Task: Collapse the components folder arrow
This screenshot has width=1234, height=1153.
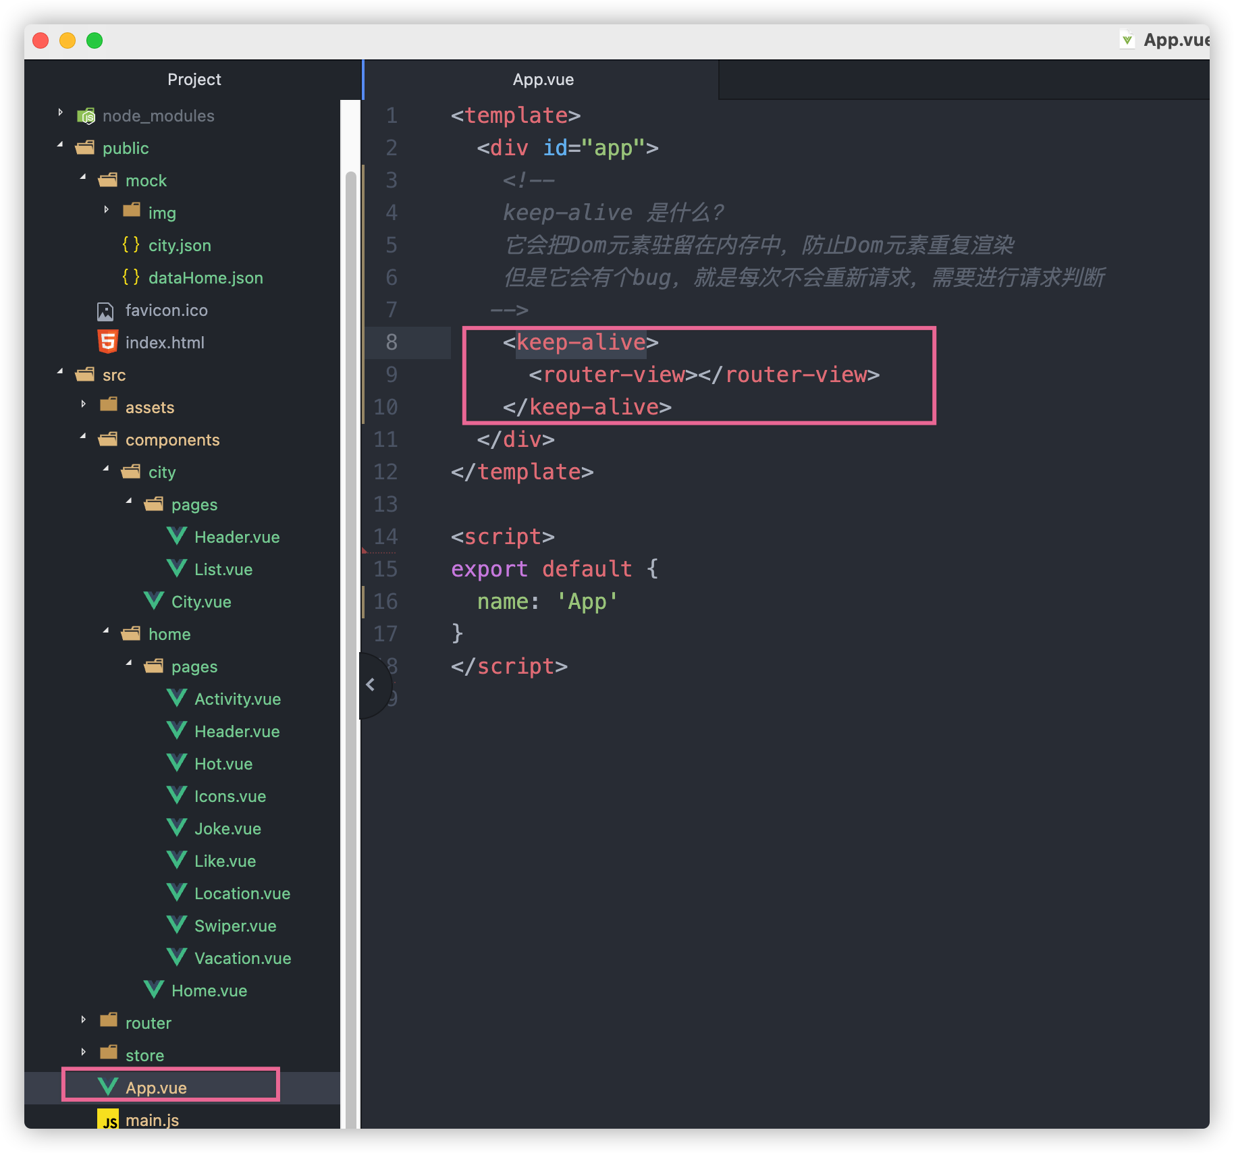Action: (x=84, y=436)
